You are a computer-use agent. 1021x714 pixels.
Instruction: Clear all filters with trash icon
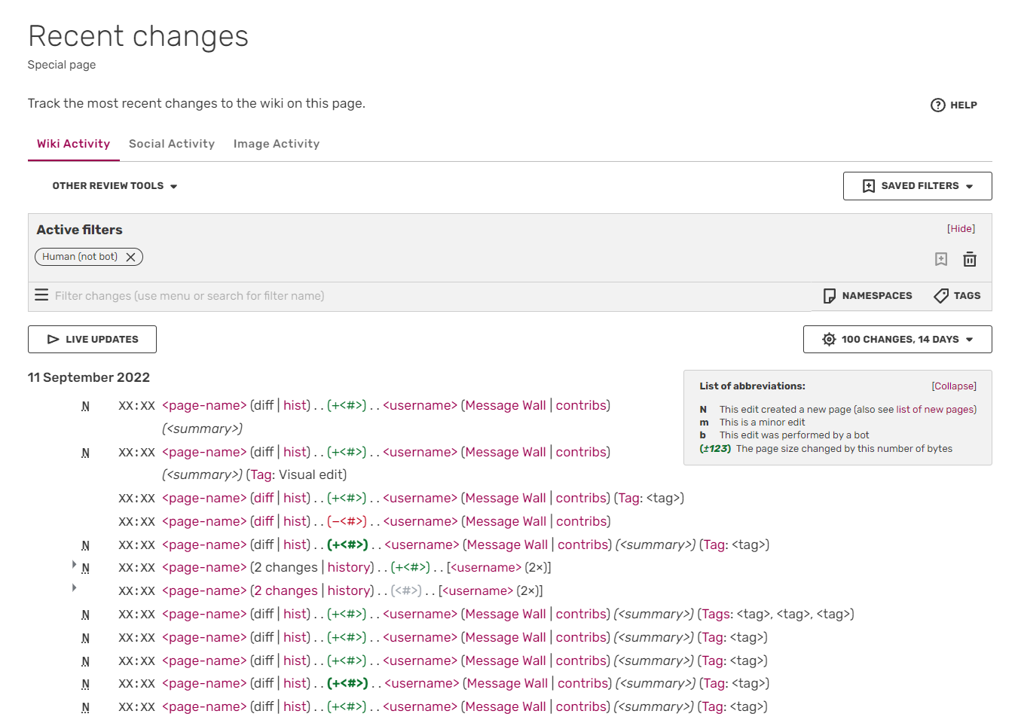(970, 260)
